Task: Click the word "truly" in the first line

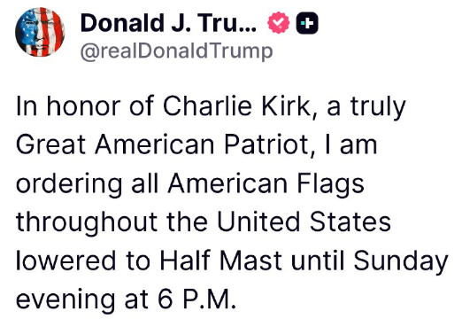Action: click(378, 107)
